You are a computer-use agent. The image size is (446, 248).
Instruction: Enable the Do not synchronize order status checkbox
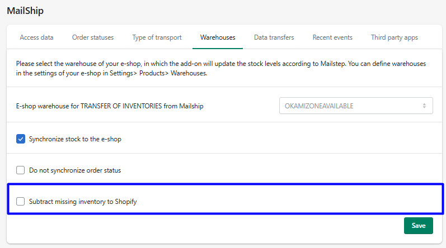tap(21, 170)
